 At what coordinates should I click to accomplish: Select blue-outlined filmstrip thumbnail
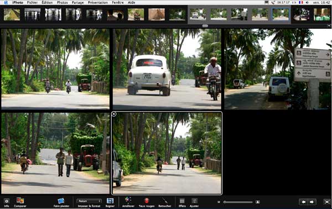pos(281,14)
